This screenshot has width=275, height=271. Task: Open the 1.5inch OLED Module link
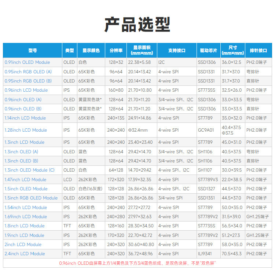point(26,189)
